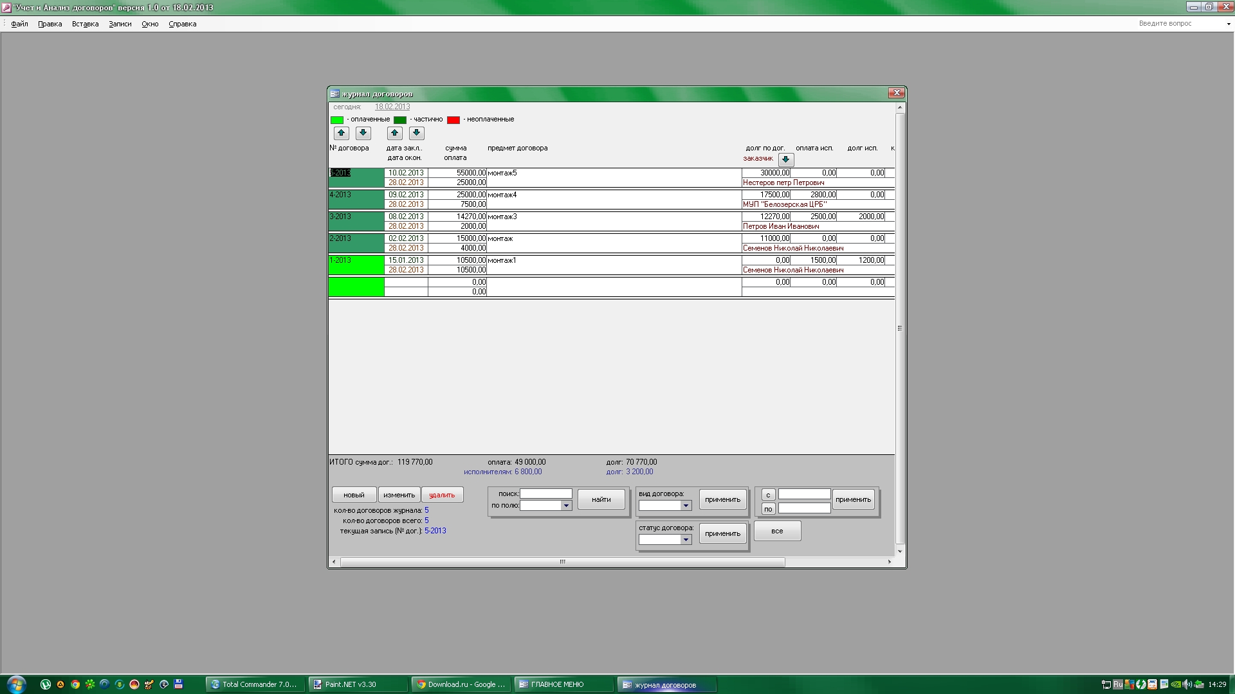Screen dimensions: 1235x694
Task: Click the Windows Start orb
Action: [16, 684]
